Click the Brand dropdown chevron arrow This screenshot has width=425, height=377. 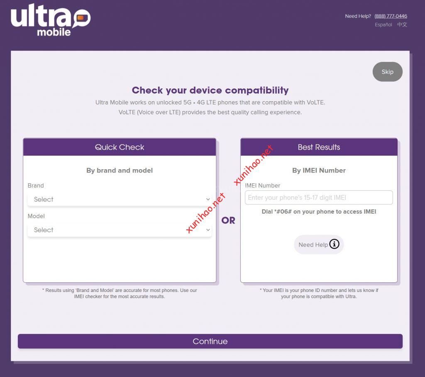click(x=208, y=199)
